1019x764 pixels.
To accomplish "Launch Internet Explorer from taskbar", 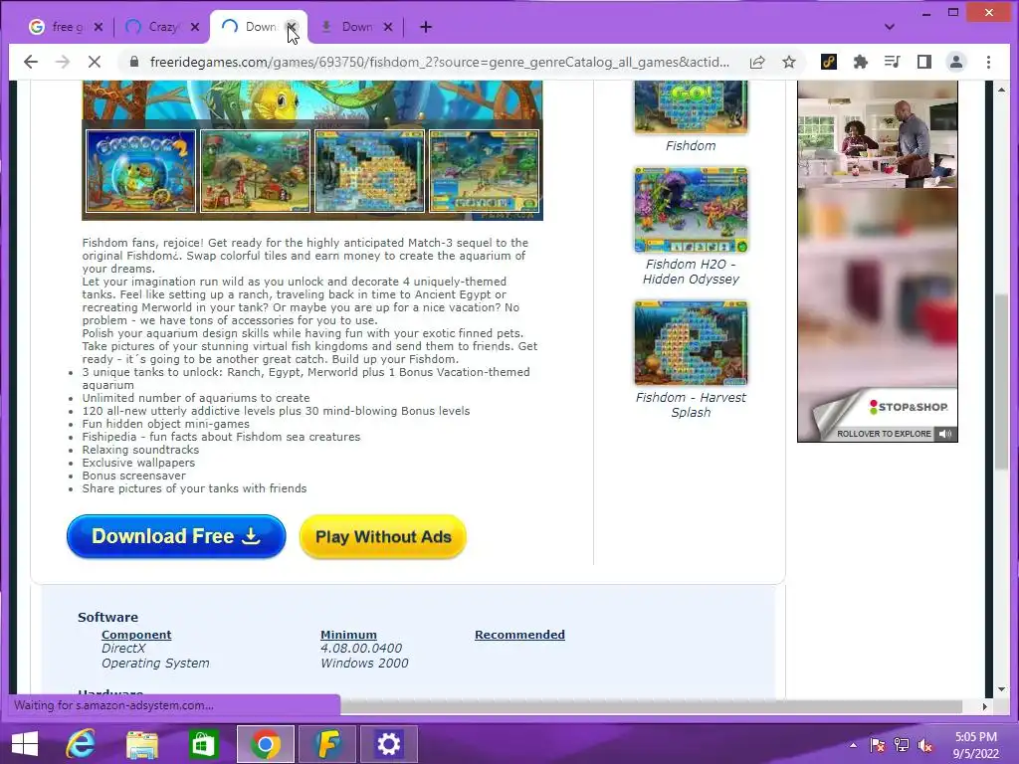I will click(81, 744).
